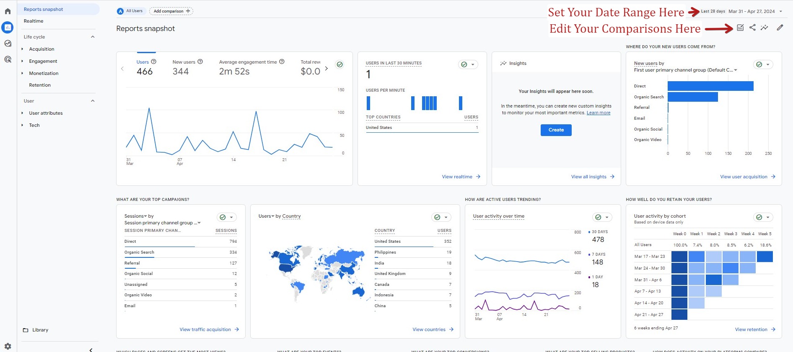This screenshot has height=352, width=793.
Task: Show previous metrics with left chevron
Action: pyautogui.click(x=122, y=68)
